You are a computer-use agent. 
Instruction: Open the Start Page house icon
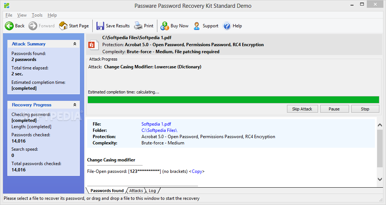point(63,26)
